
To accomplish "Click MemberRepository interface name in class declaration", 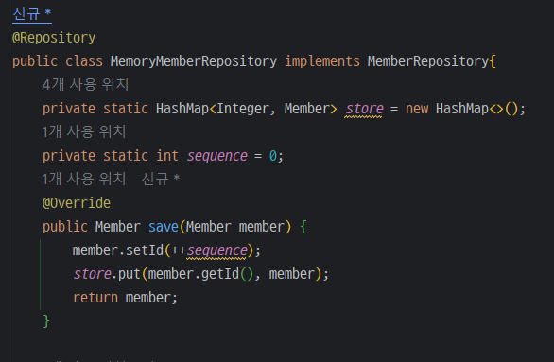I will coord(428,61).
